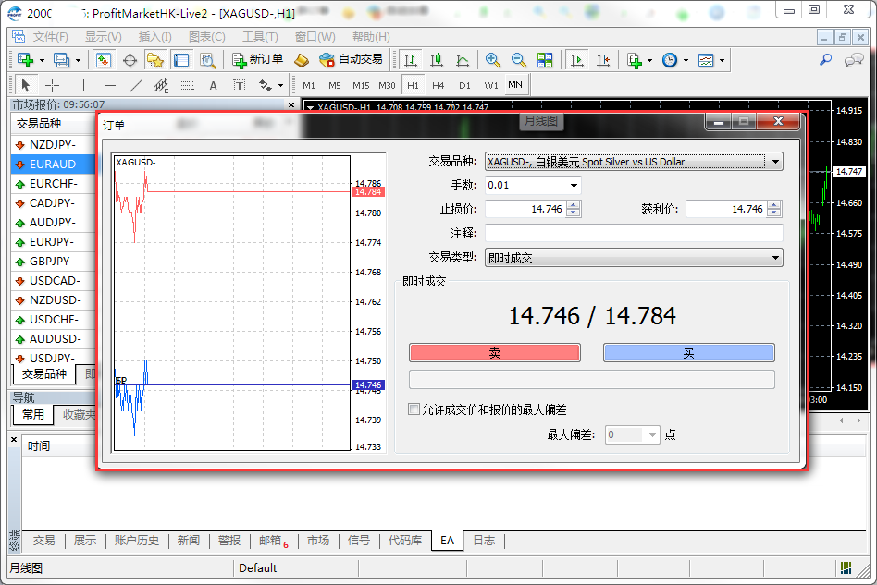This screenshot has width=877, height=585.
Task: Zoom in on the chart
Action: tap(493, 60)
